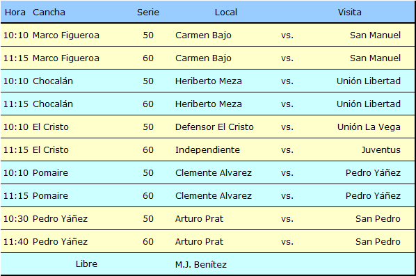
Task: Click the Unión La Vega visitor cell
Action: [369, 127]
